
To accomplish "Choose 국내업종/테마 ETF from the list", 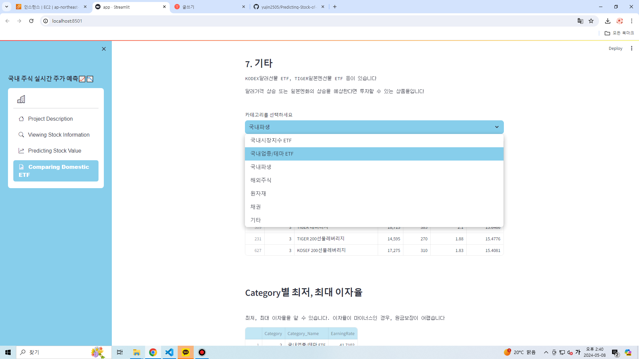I will (272, 154).
